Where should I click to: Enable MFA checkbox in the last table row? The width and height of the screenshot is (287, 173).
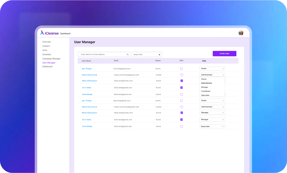[x=181, y=126]
